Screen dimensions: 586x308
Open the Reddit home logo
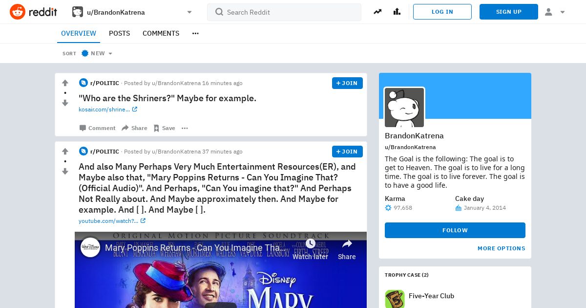coord(33,12)
